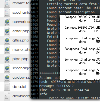100x107 pixels.
Task: Click 'Trying to open "TUPER"' log line
Action: (x=73, y=98)
